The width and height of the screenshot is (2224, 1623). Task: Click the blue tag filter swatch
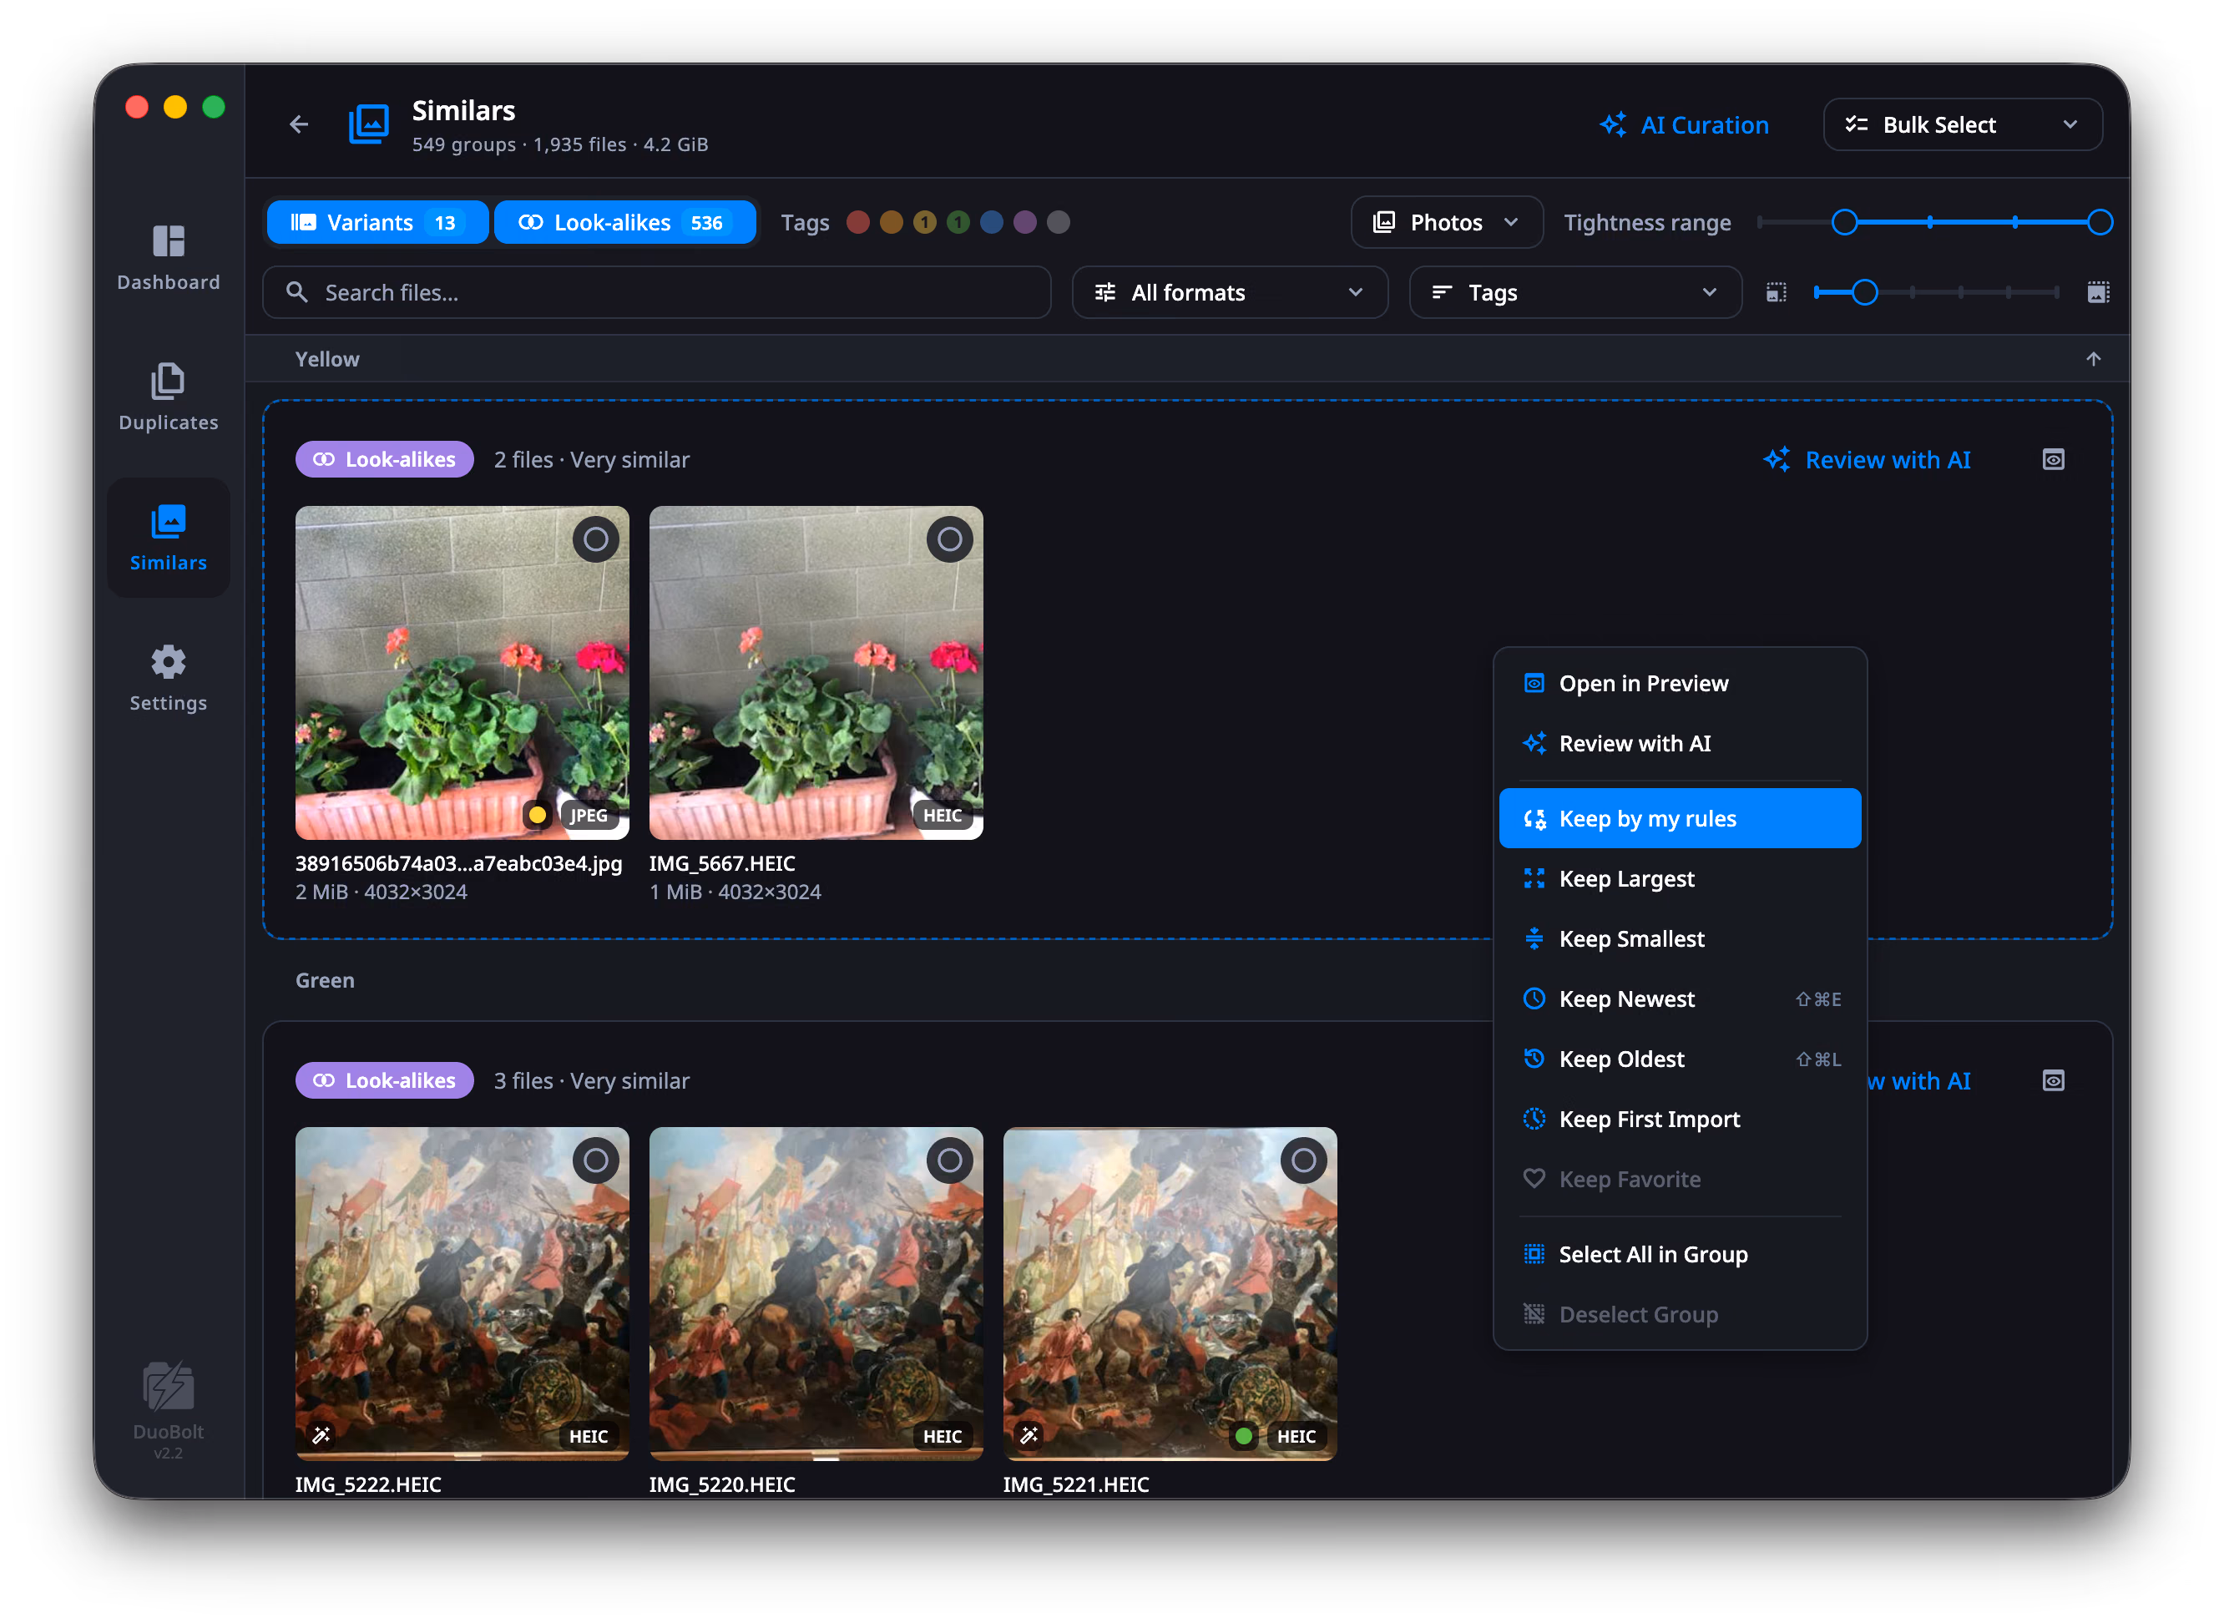click(x=991, y=223)
